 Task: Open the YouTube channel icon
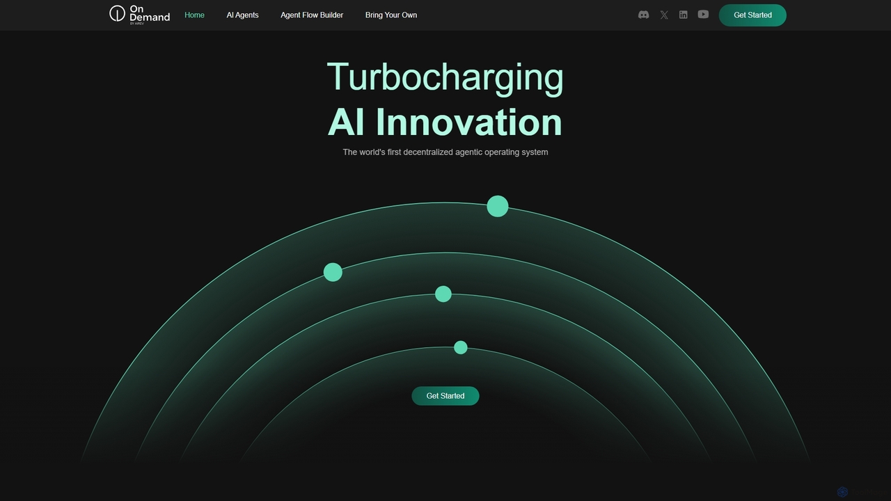coord(703,15)
